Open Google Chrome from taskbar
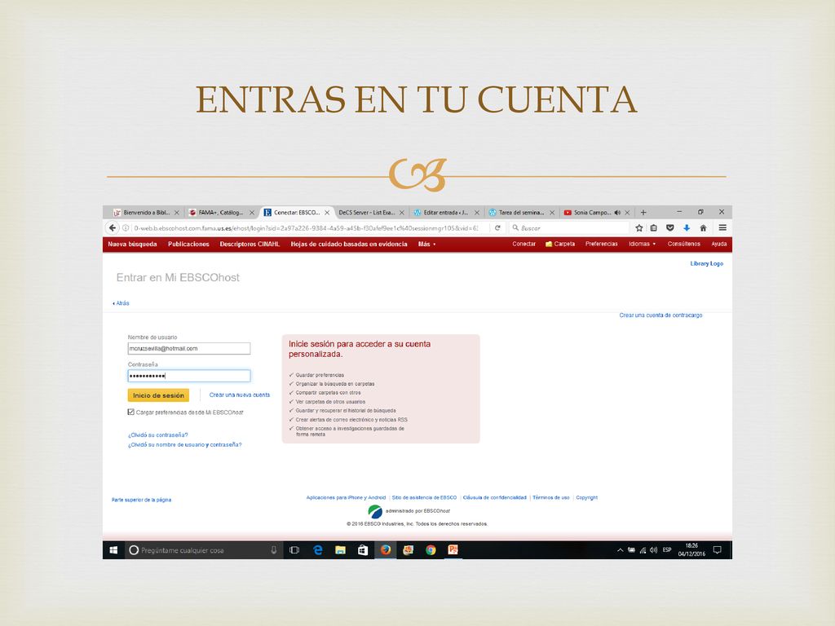The image size is (835, 626). point(431,550)
